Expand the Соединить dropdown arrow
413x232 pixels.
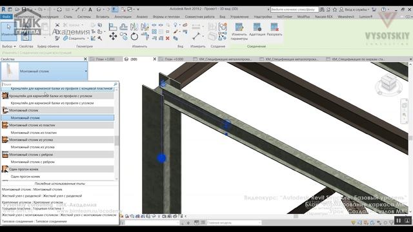pyautogui.click(x=88, y=39)
